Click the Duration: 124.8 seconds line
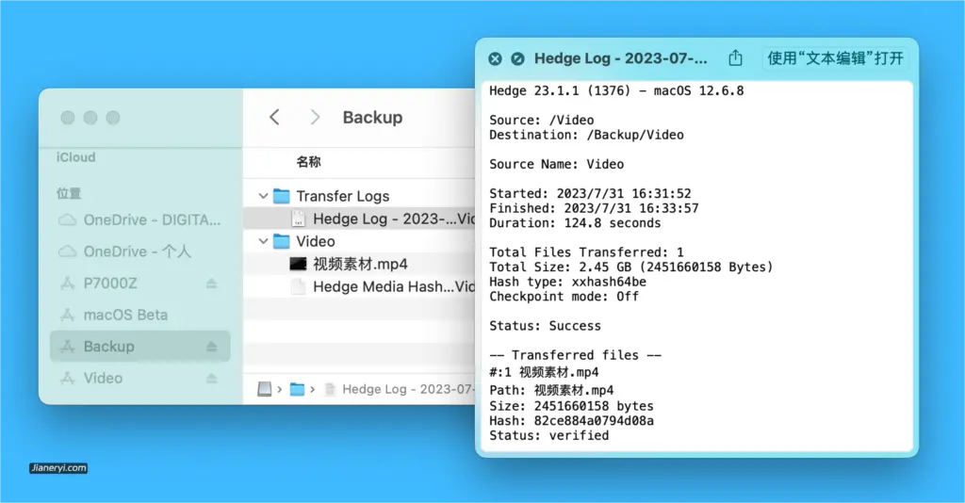 click(575, 222)
